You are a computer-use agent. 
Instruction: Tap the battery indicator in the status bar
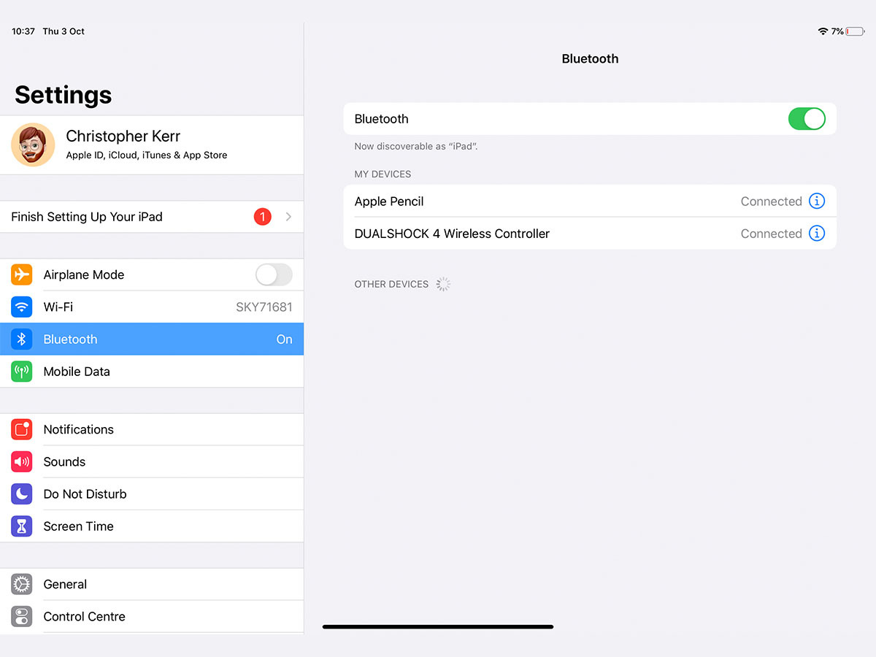pos(855,31)
